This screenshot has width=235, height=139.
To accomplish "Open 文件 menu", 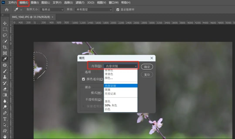I will coord(12,2).
